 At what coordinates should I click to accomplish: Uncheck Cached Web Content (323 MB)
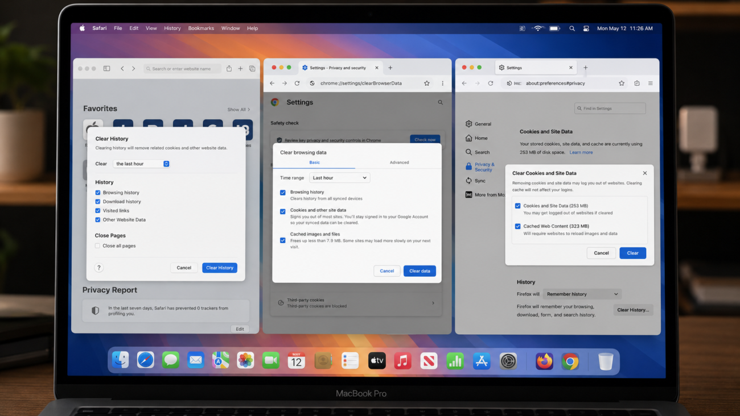click(x=518, y=226)
